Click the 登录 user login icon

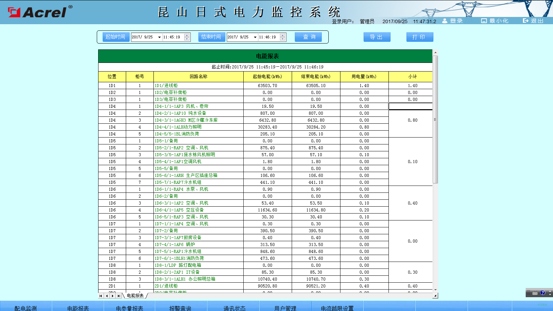[x=445, y=21]
